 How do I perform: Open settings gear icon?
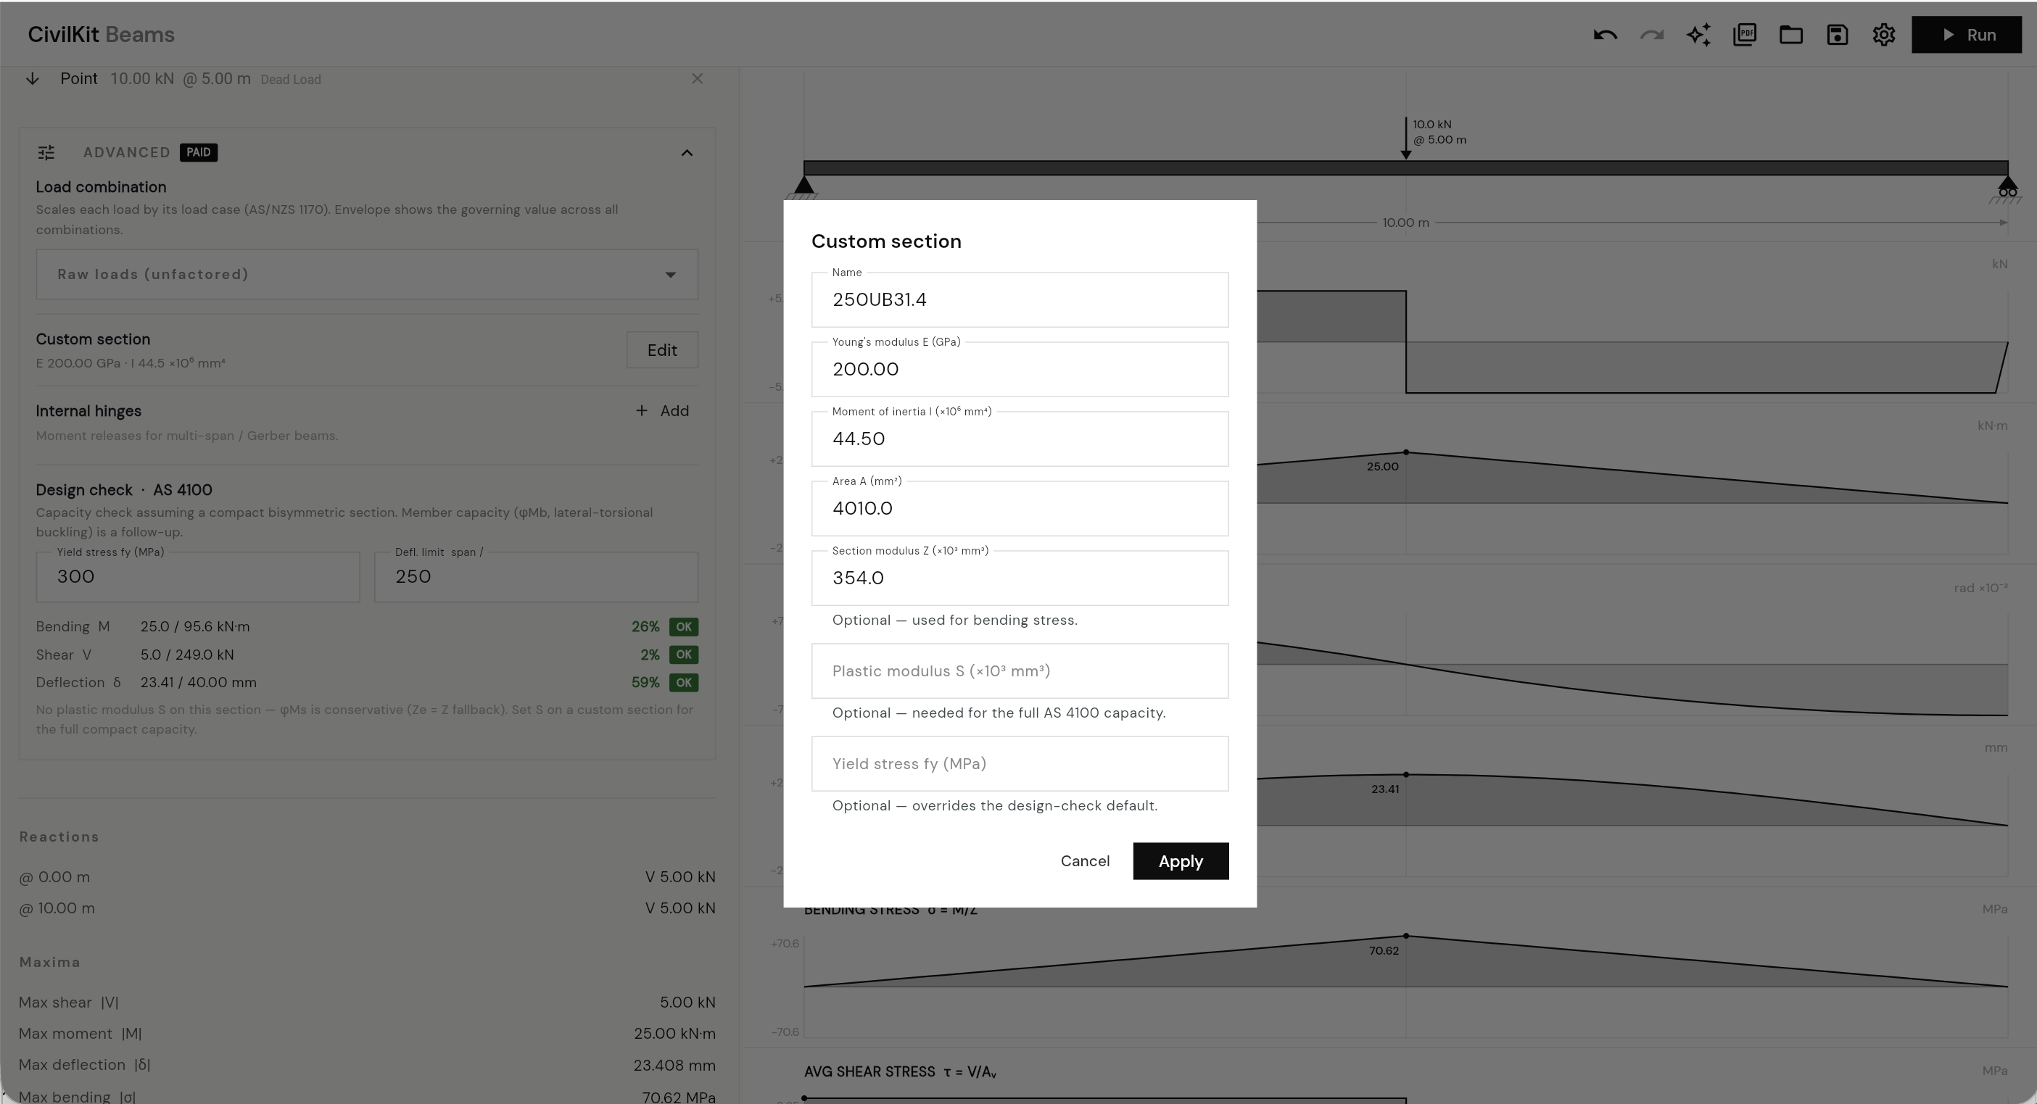(x=1883, y=35)
